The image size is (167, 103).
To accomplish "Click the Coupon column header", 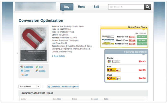I will (x=94, y=99).
